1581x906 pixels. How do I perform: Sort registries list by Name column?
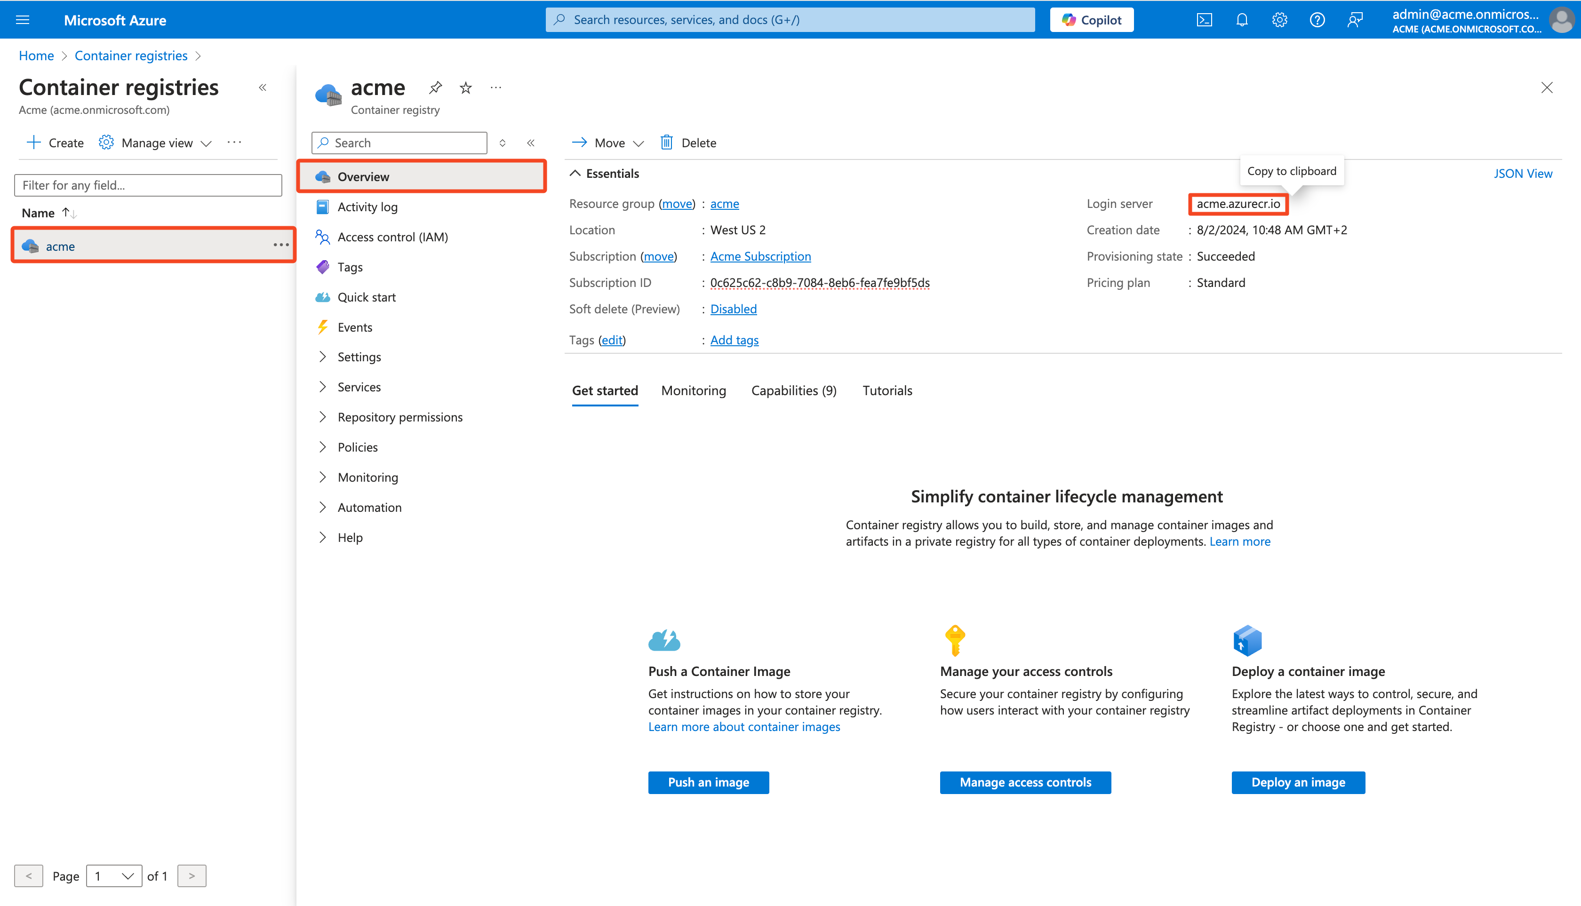[48, 213]
